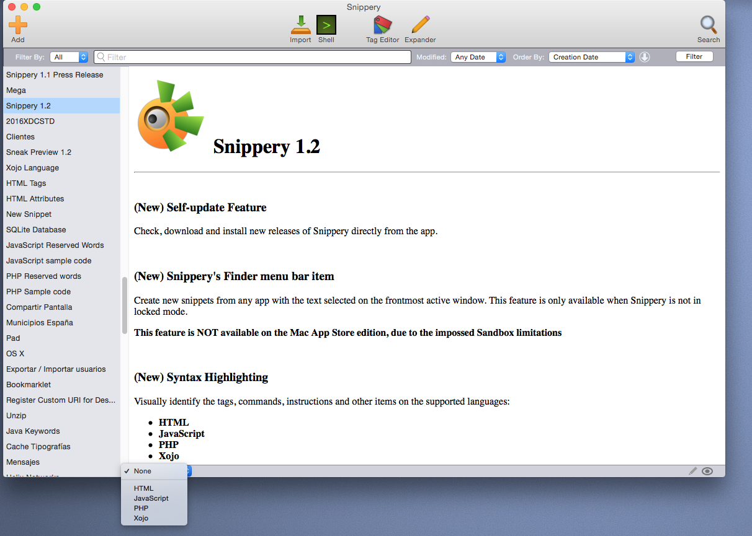Choose JavaScript in syntax menu
The width and height of the screenshot is (752, 536).
(x=154, y=498)
